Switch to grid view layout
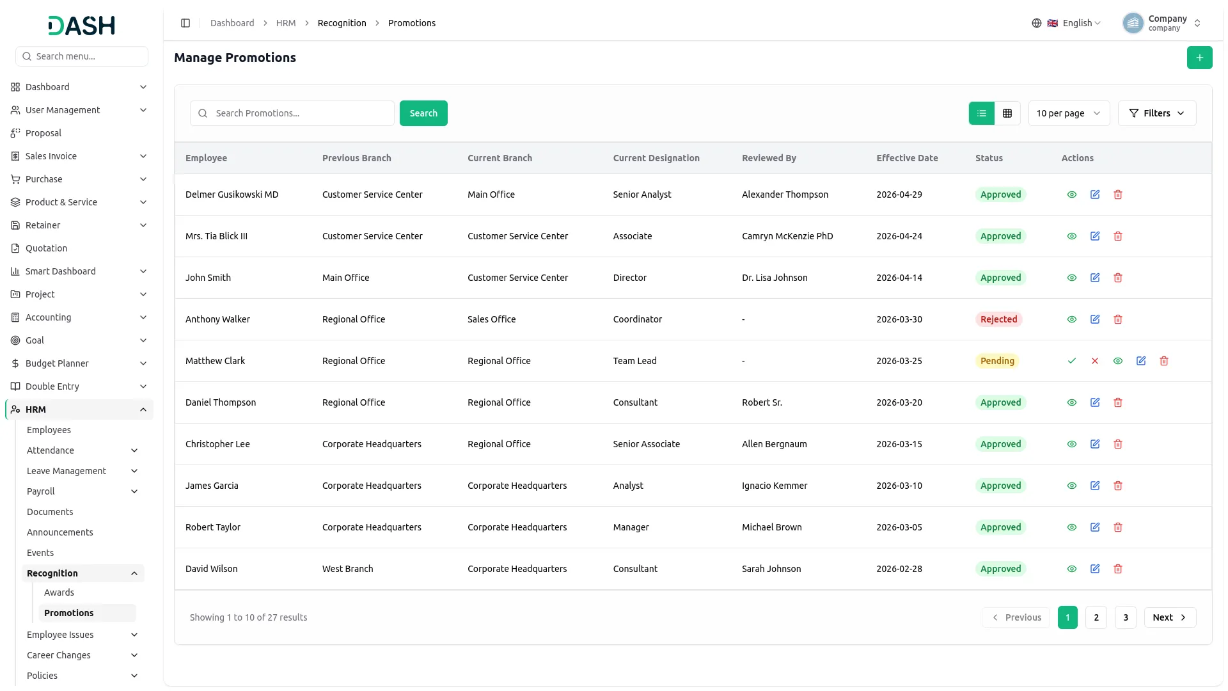This screenshot has width=1228, height=691. pos(1007,113)
